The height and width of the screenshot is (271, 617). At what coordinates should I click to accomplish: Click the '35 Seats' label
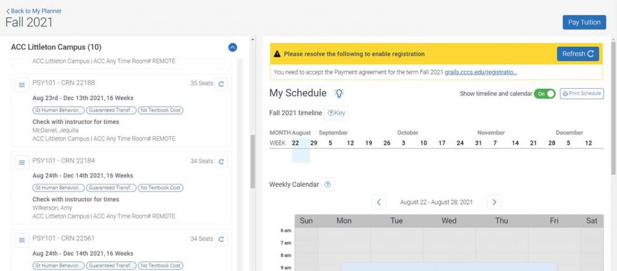202,84
